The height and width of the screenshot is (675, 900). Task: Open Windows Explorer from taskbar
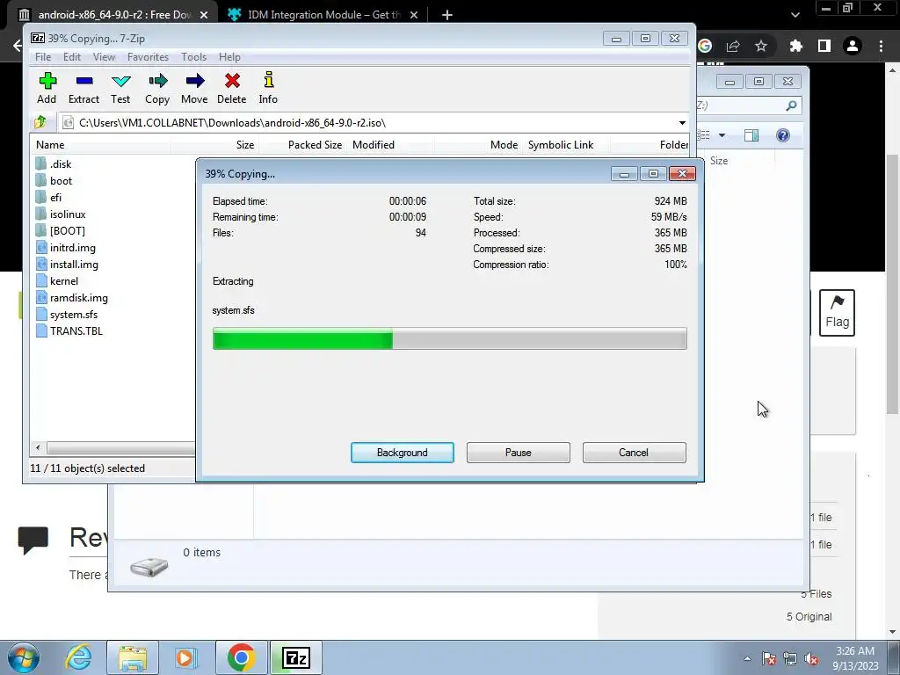pos(133,657)
